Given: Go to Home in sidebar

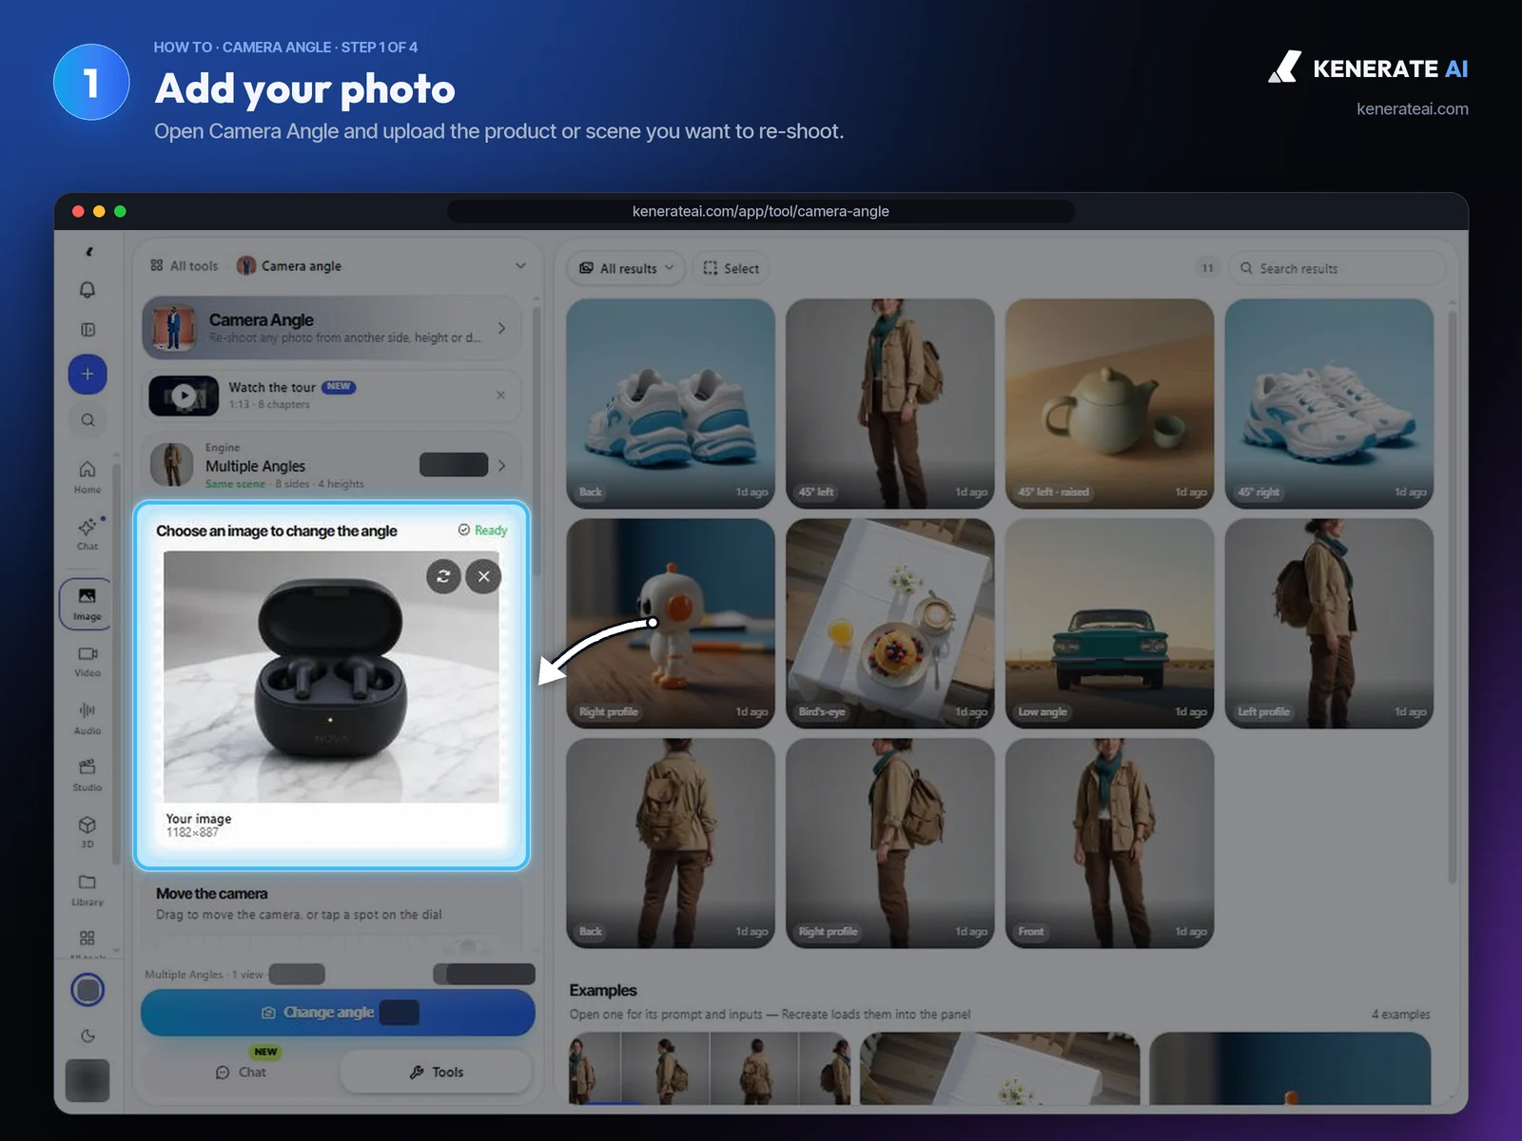Looking at the screenshot, I should tap(88, 476).
